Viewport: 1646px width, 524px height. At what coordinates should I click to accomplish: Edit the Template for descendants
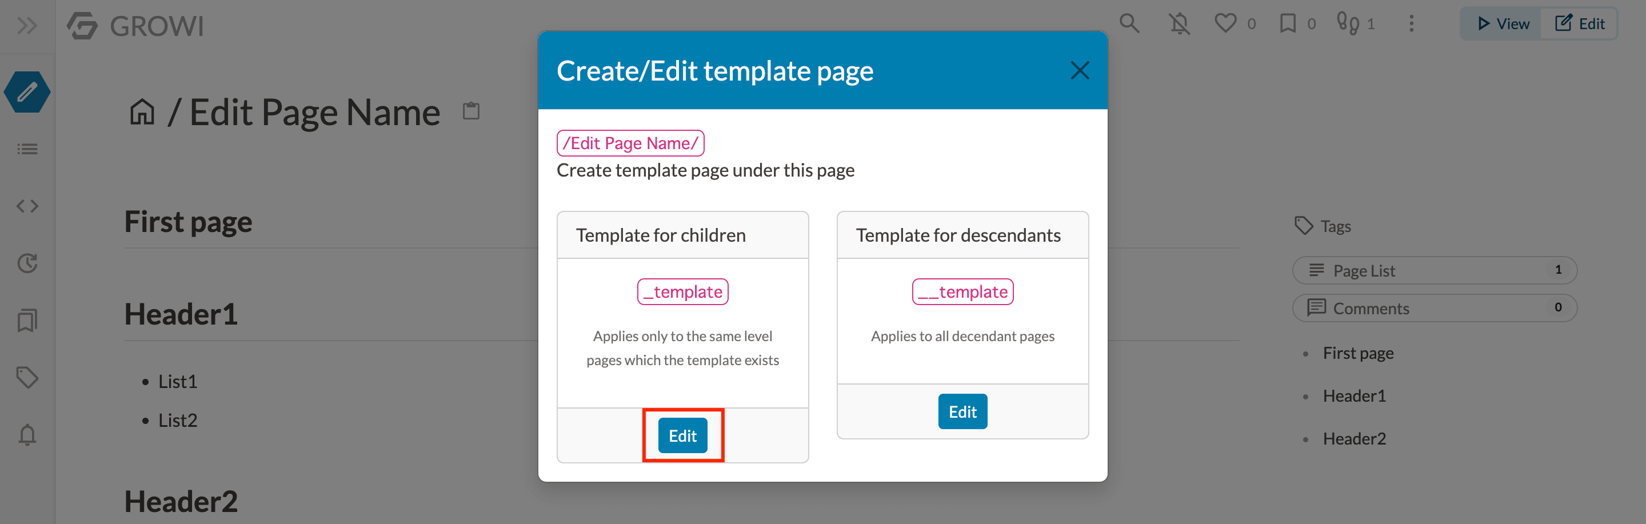(962, 411)
